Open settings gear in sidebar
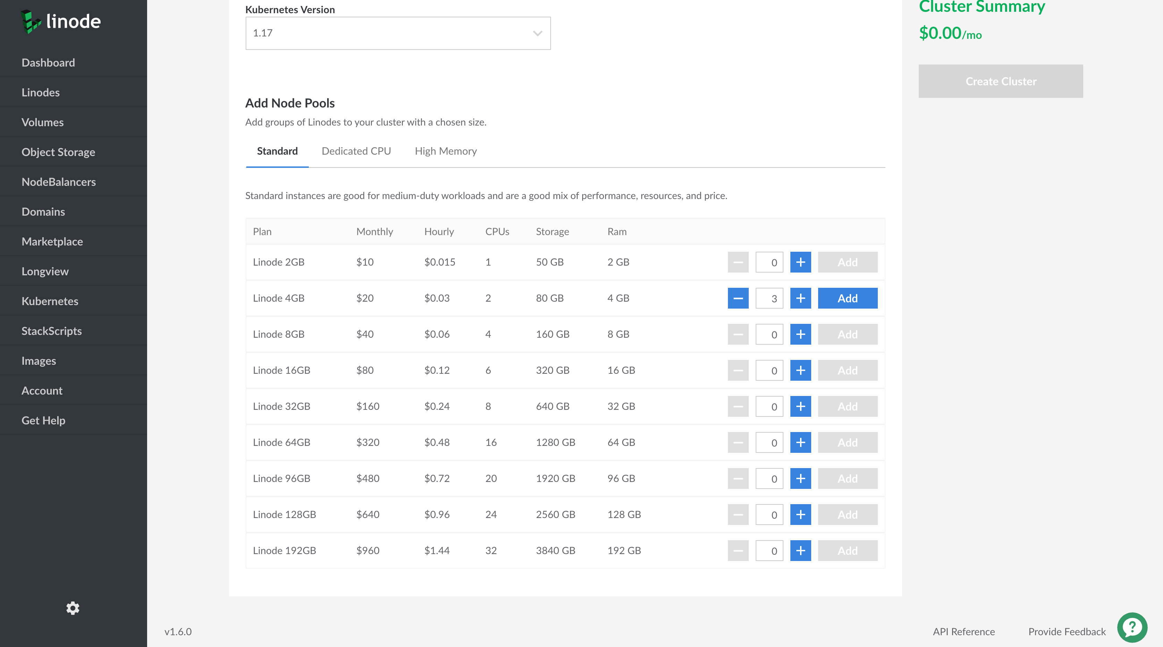 pyautogui.click(x=73, y=608)
